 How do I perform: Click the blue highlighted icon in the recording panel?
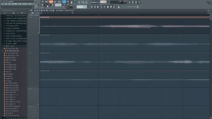click(x=64, y=2)
